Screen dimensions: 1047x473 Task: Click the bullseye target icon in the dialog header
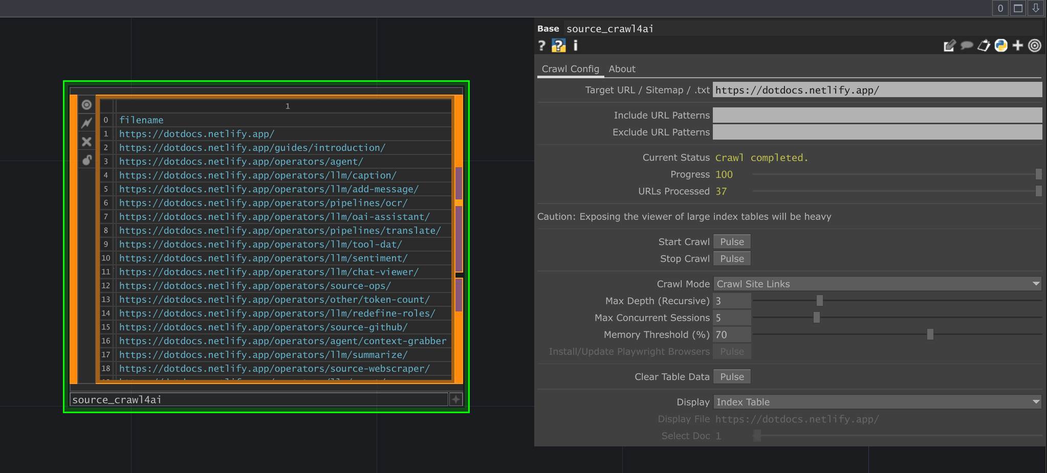click(1035, 46)
